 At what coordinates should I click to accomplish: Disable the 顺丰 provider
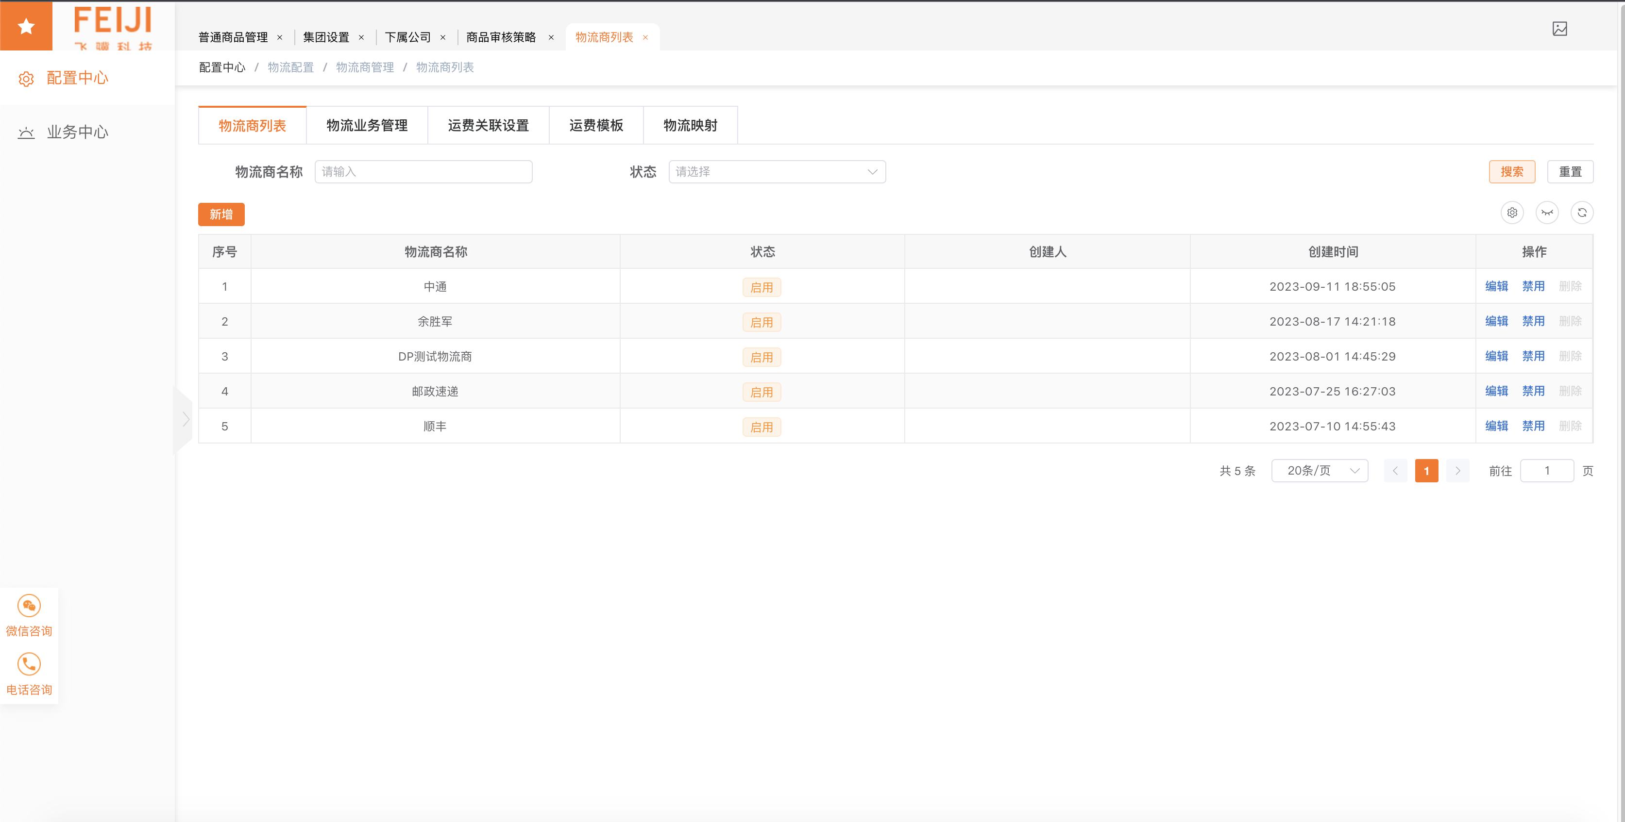tap(1533, 426)
